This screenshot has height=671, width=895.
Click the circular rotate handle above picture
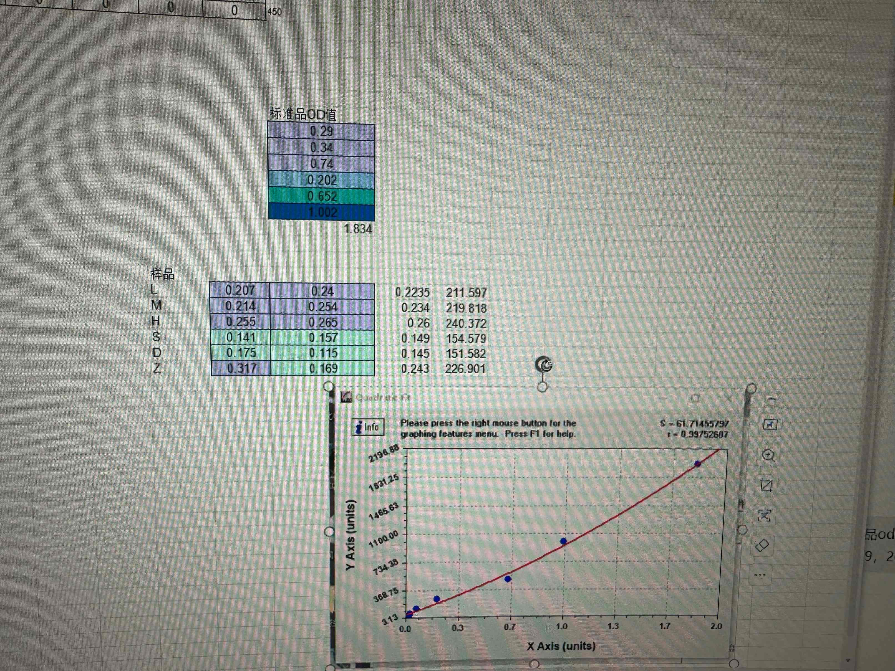pos(544,365)
